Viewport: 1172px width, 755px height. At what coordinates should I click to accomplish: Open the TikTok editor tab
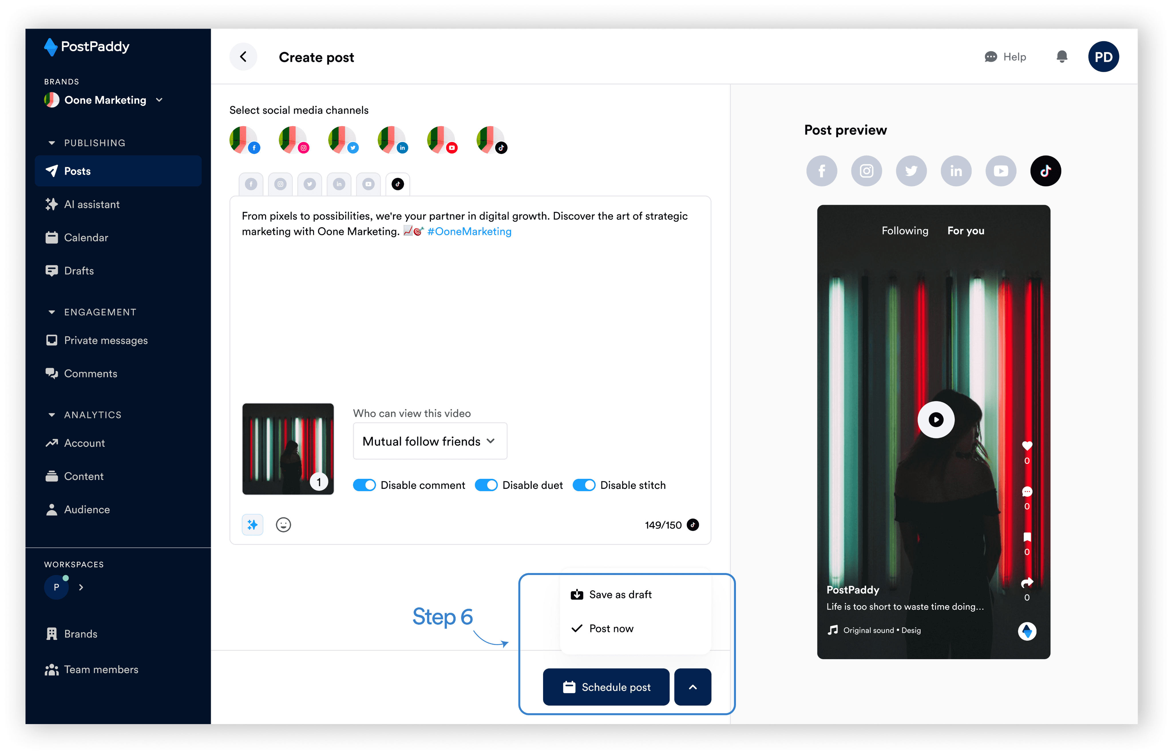click(x=397, y=184)
